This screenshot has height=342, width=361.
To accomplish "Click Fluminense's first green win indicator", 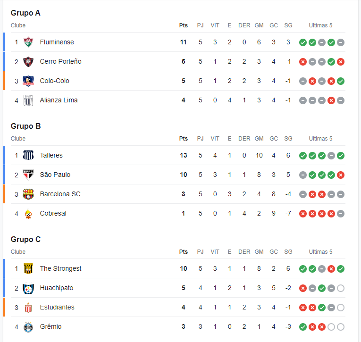I will tap(303, 42).
